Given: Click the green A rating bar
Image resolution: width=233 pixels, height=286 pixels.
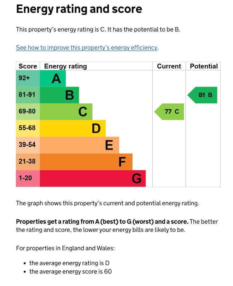Looking at the screenshot, I should (53, 78).
